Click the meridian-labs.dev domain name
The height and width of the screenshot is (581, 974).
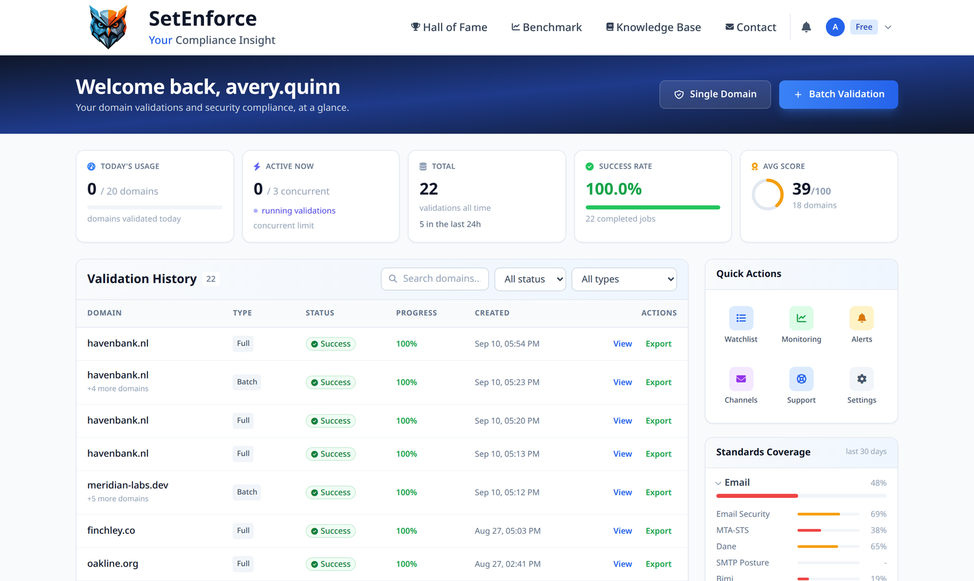128,486
